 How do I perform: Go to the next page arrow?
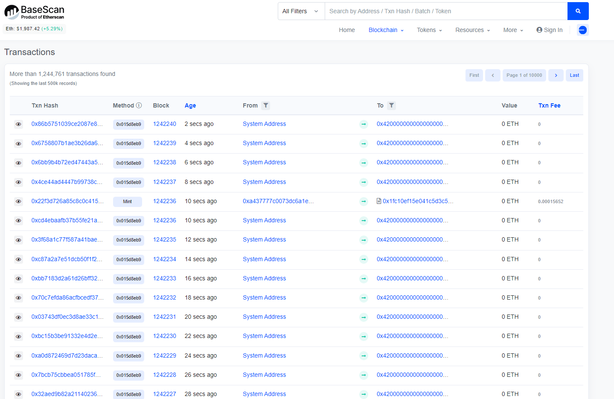pos(556,75)
